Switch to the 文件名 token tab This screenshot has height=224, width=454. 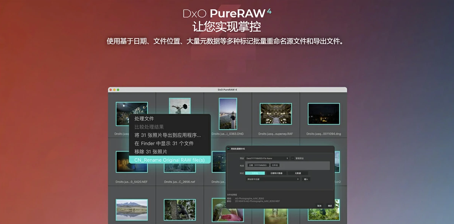255,173
